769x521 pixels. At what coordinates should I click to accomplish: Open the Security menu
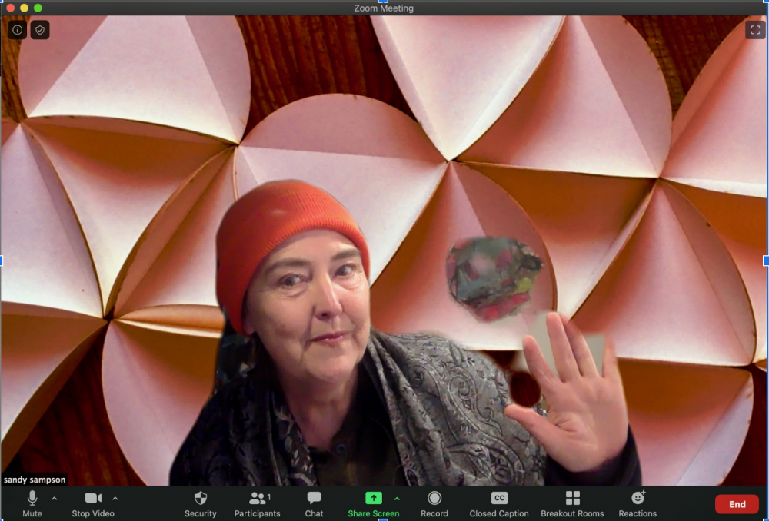pos(201,504)
